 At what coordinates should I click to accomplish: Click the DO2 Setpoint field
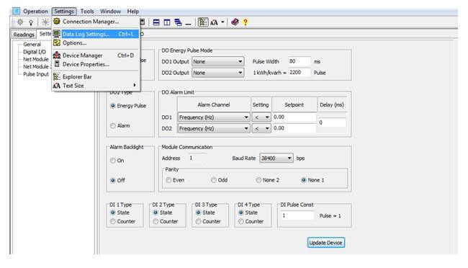pyautogui.click(x=294, y=128)
